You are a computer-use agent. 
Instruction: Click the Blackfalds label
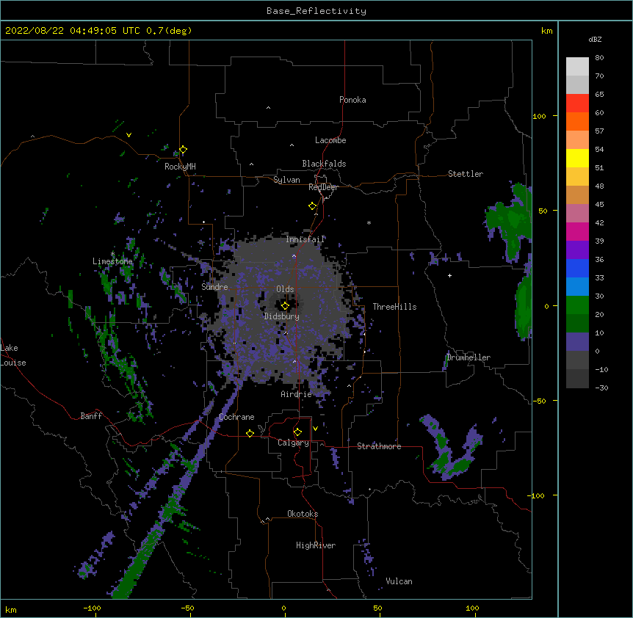[324, 164]
